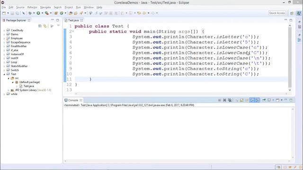Select the Console tab
This screenshot has height=170, width=303.
coord(73,100)
